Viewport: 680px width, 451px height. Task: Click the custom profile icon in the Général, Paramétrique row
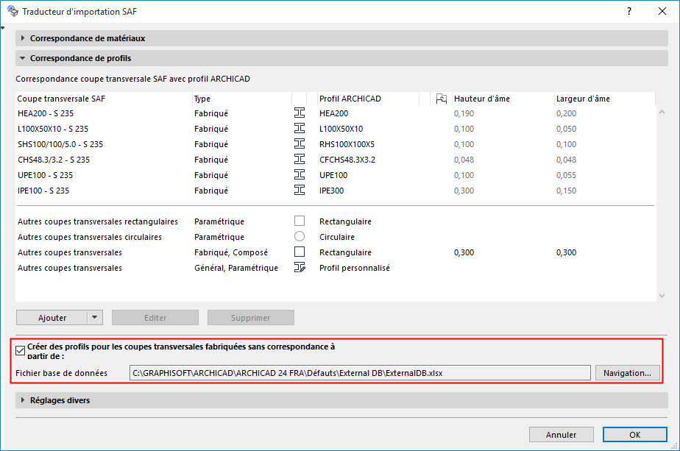(300, 267)
